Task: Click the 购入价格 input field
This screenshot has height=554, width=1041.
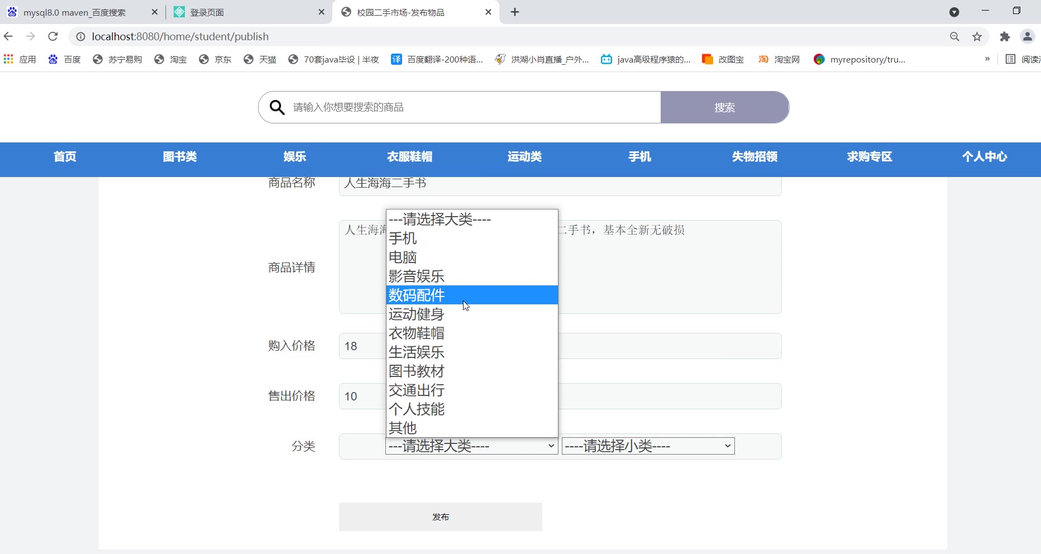Action: [x=560, y=346]
